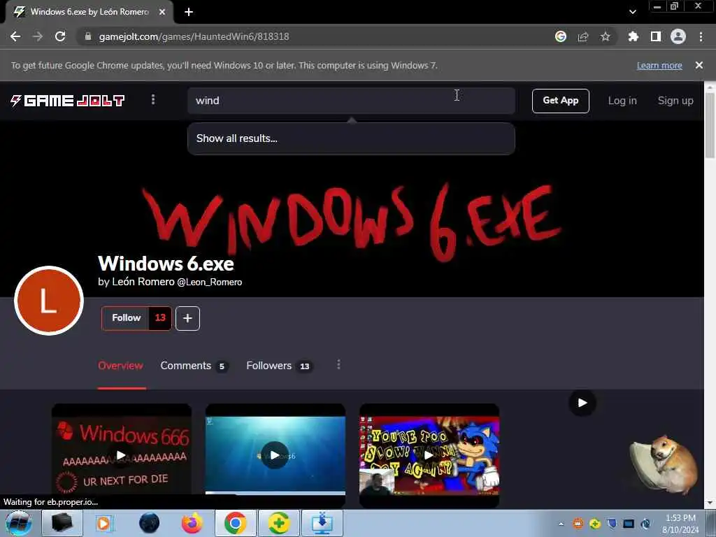Click the hamster sticker mascot
Image resolution: width=716 pixels, height=537 pixels.
coord(664,464)
